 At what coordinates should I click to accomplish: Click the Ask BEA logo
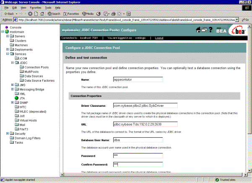tap(221, 31)
